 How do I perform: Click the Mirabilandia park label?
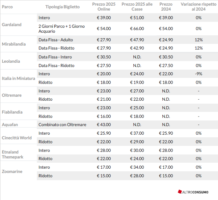(x=14, y=44)
